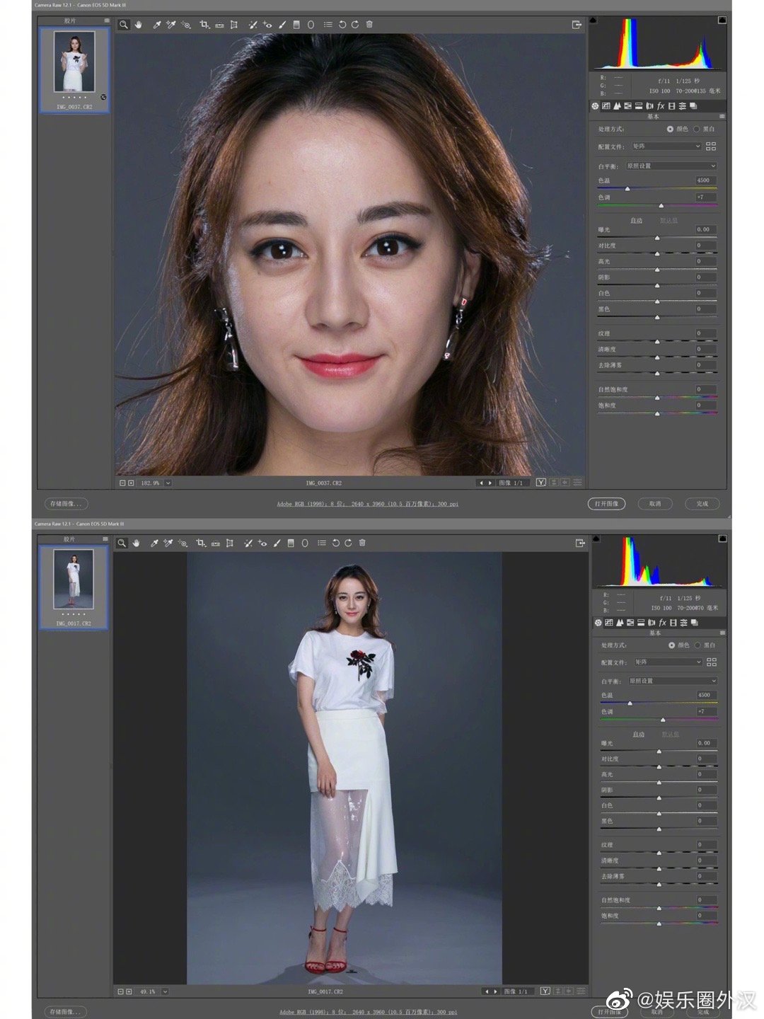Image resolution: width=764 pixels, height=1019 pixels.
Task: Select the Hand tool in the top window
Action: (x=138, y=25)
